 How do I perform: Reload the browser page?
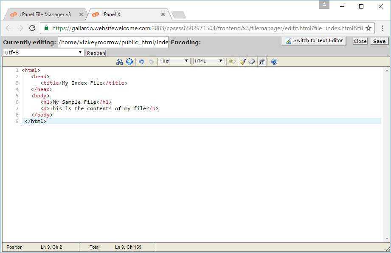[x=32, y=28]
